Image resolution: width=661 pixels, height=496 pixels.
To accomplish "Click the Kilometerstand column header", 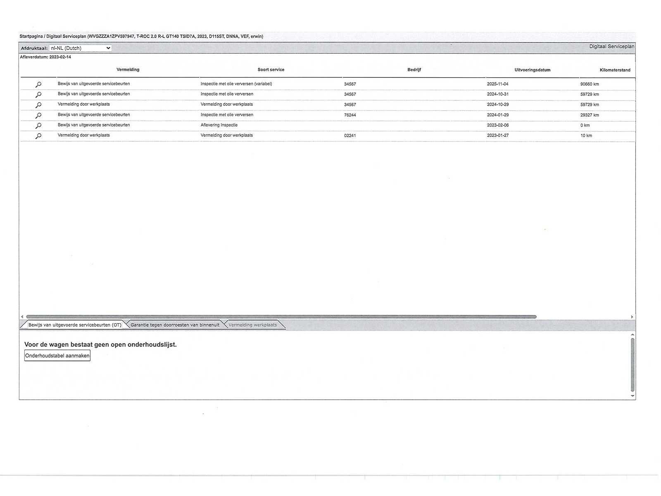I will point(615,70).
